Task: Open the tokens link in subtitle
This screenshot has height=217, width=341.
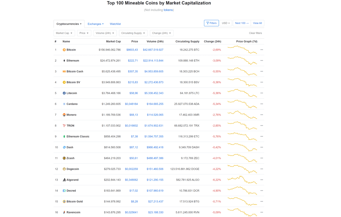Action: (168, 10)
